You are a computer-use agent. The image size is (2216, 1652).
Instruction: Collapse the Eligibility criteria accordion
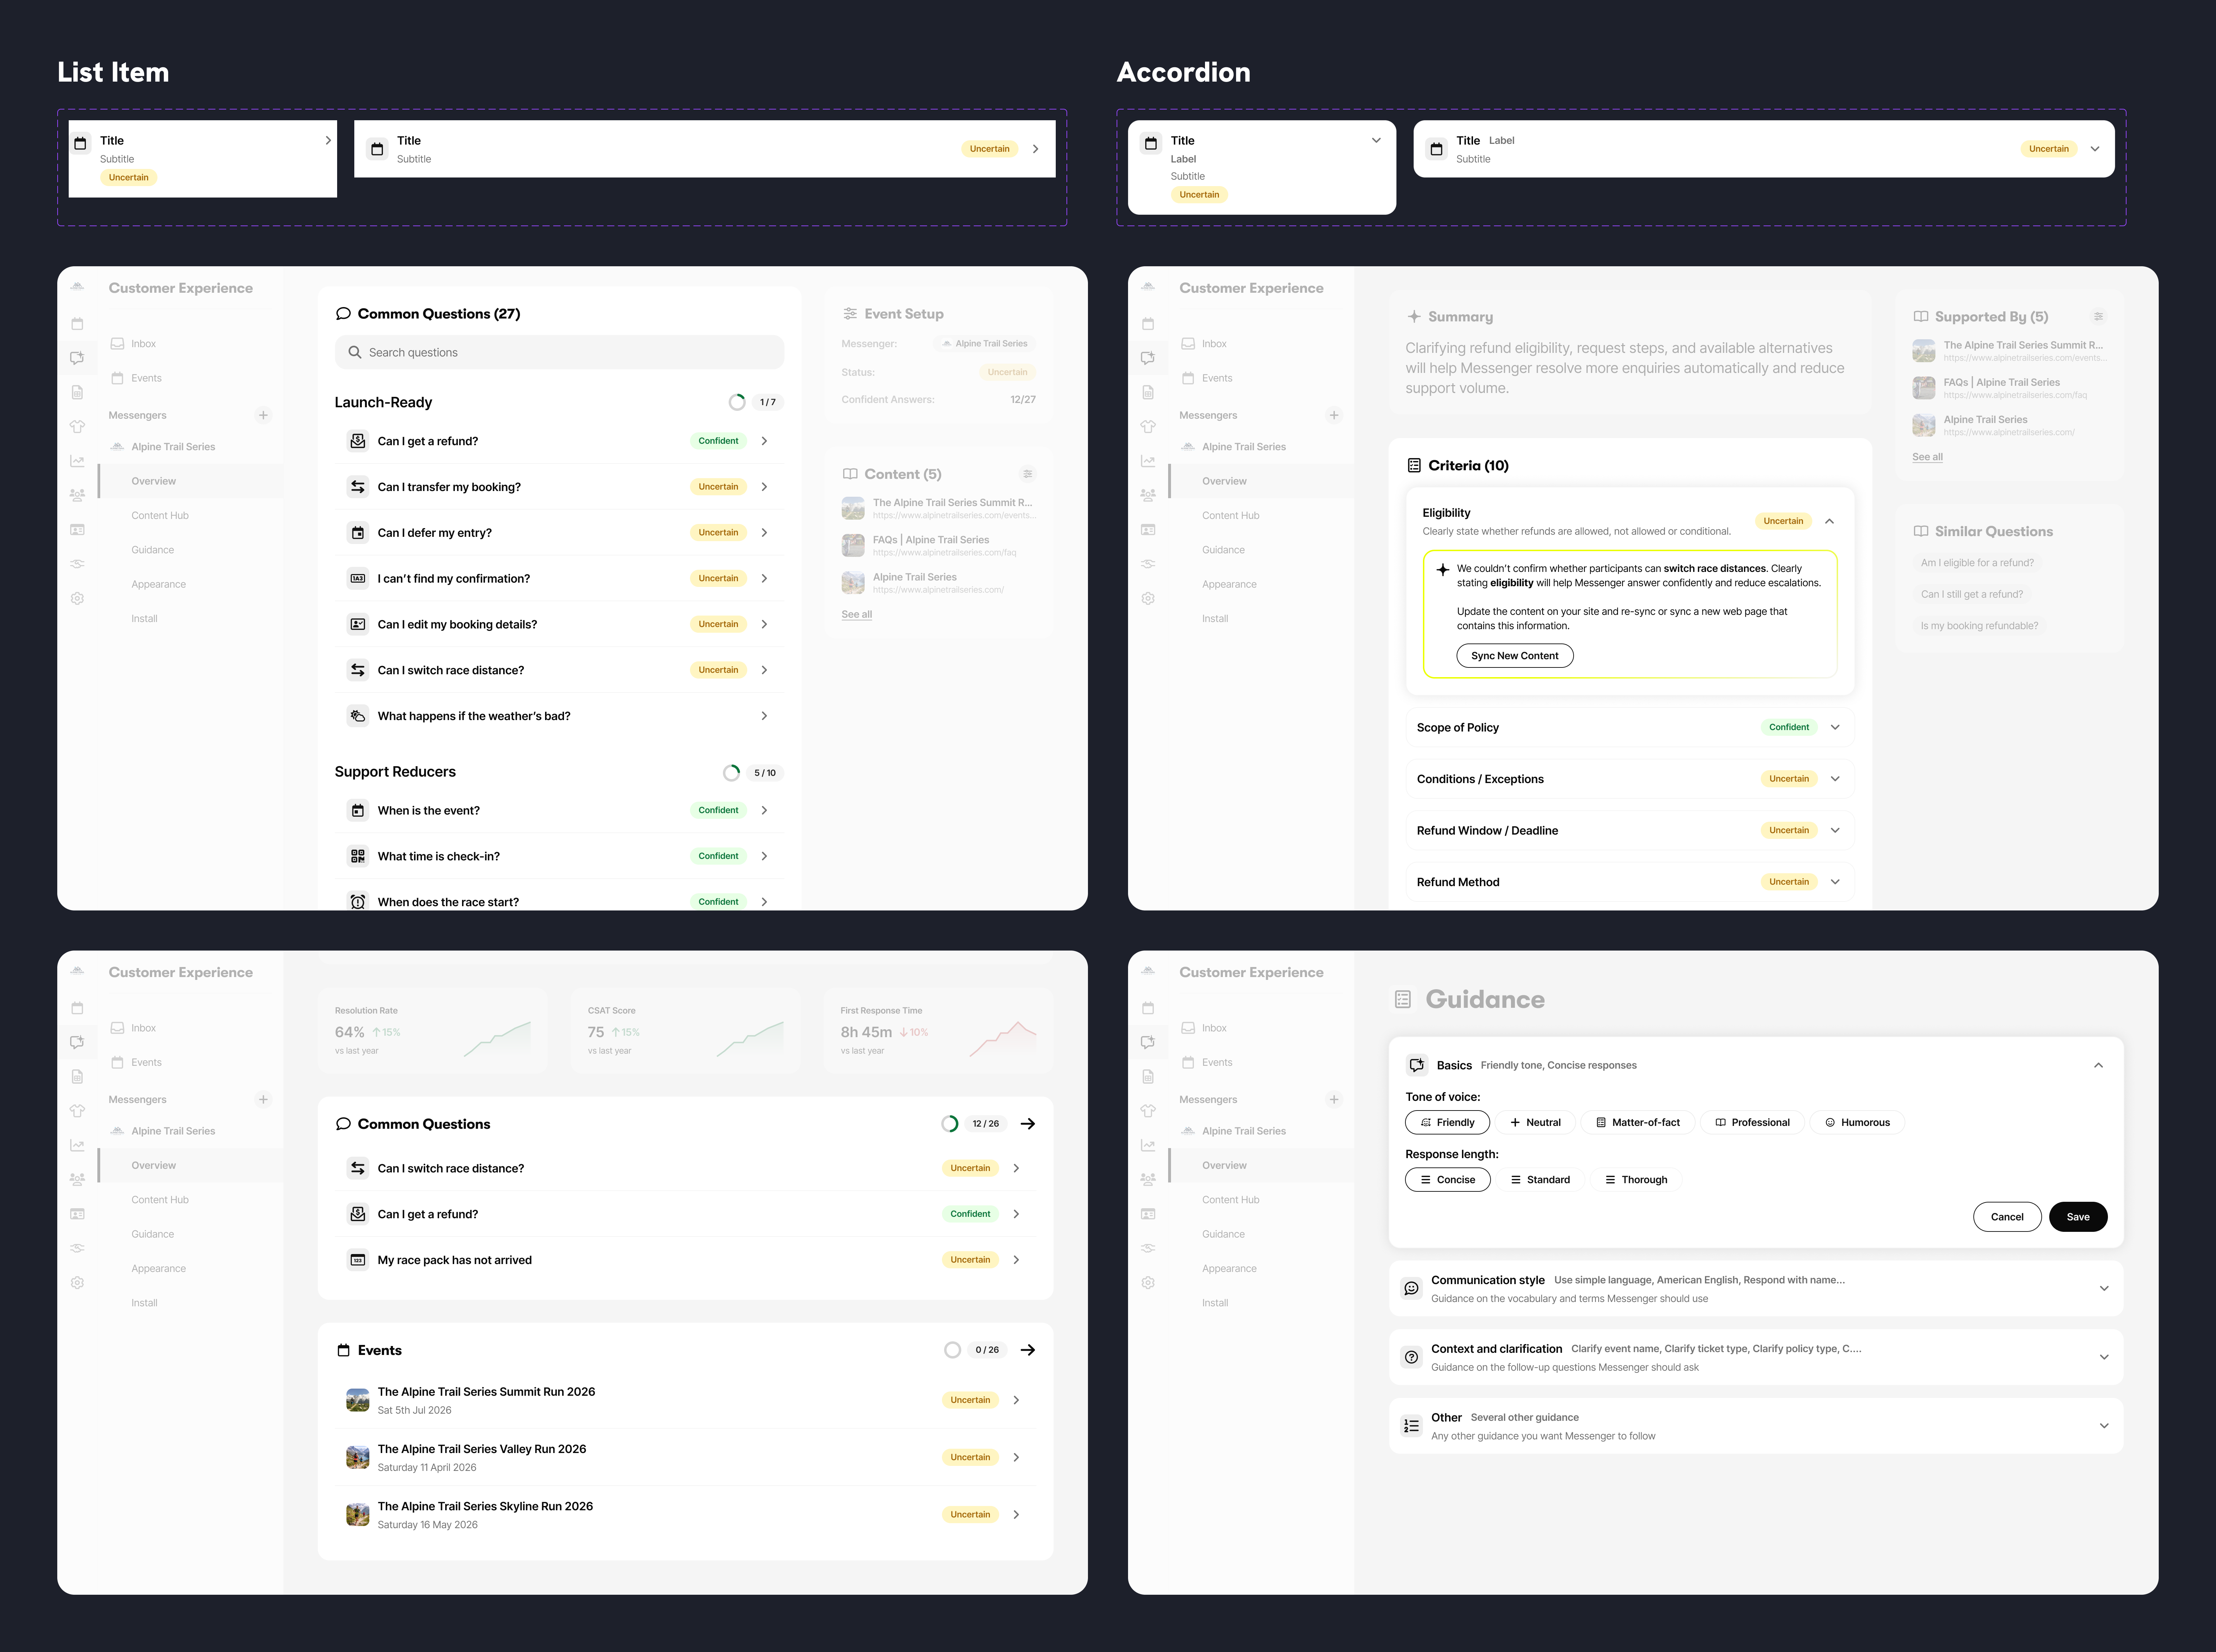(x=1829, y=521)
